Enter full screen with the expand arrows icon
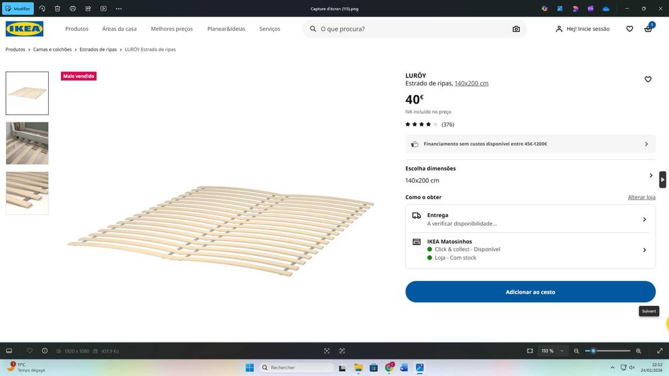The width and height of the screenshot is (669, 376). pos(660,351)
